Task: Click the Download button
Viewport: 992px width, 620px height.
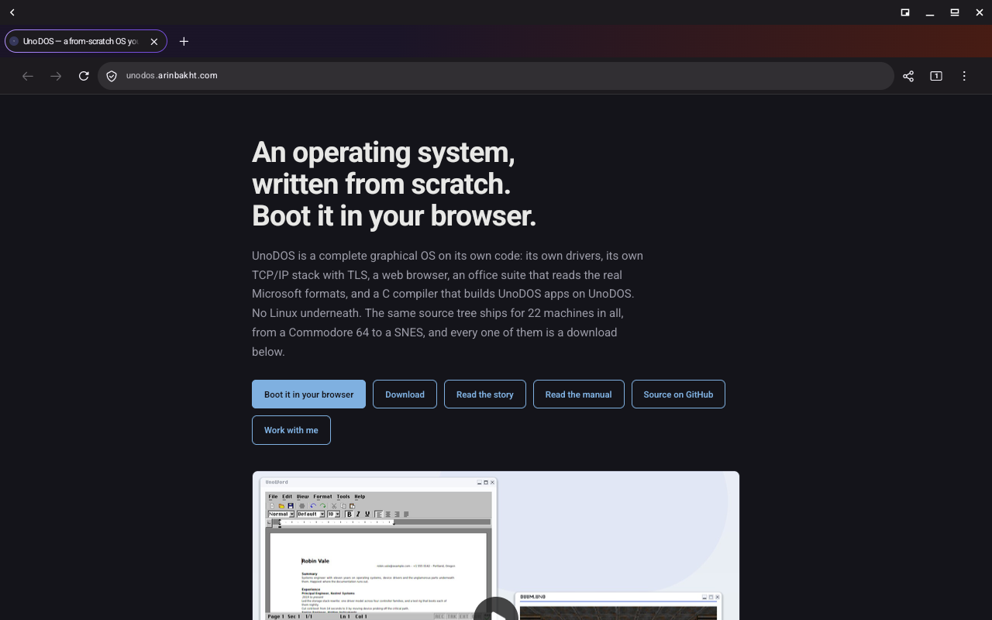Action: click(405, 394)
